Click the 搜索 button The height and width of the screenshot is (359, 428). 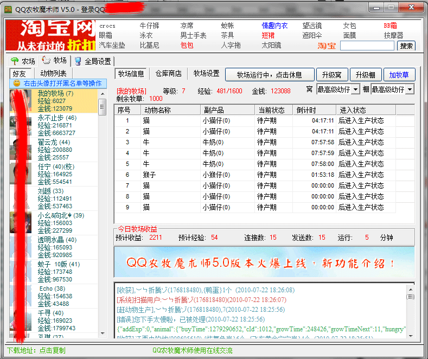[407, 46]
